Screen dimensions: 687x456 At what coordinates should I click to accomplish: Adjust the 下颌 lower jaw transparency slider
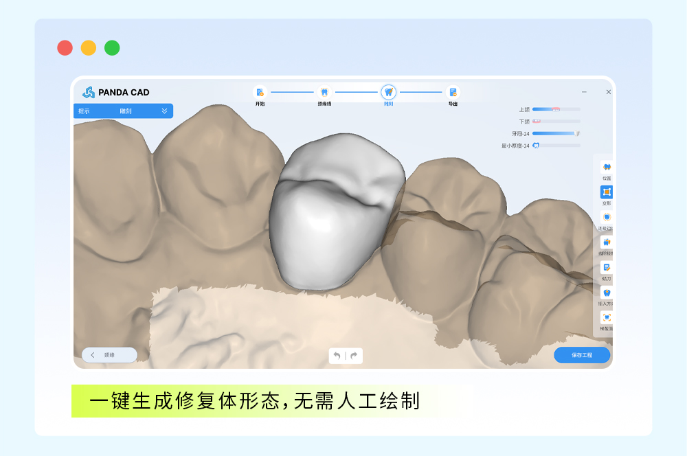tap(556, 122)
